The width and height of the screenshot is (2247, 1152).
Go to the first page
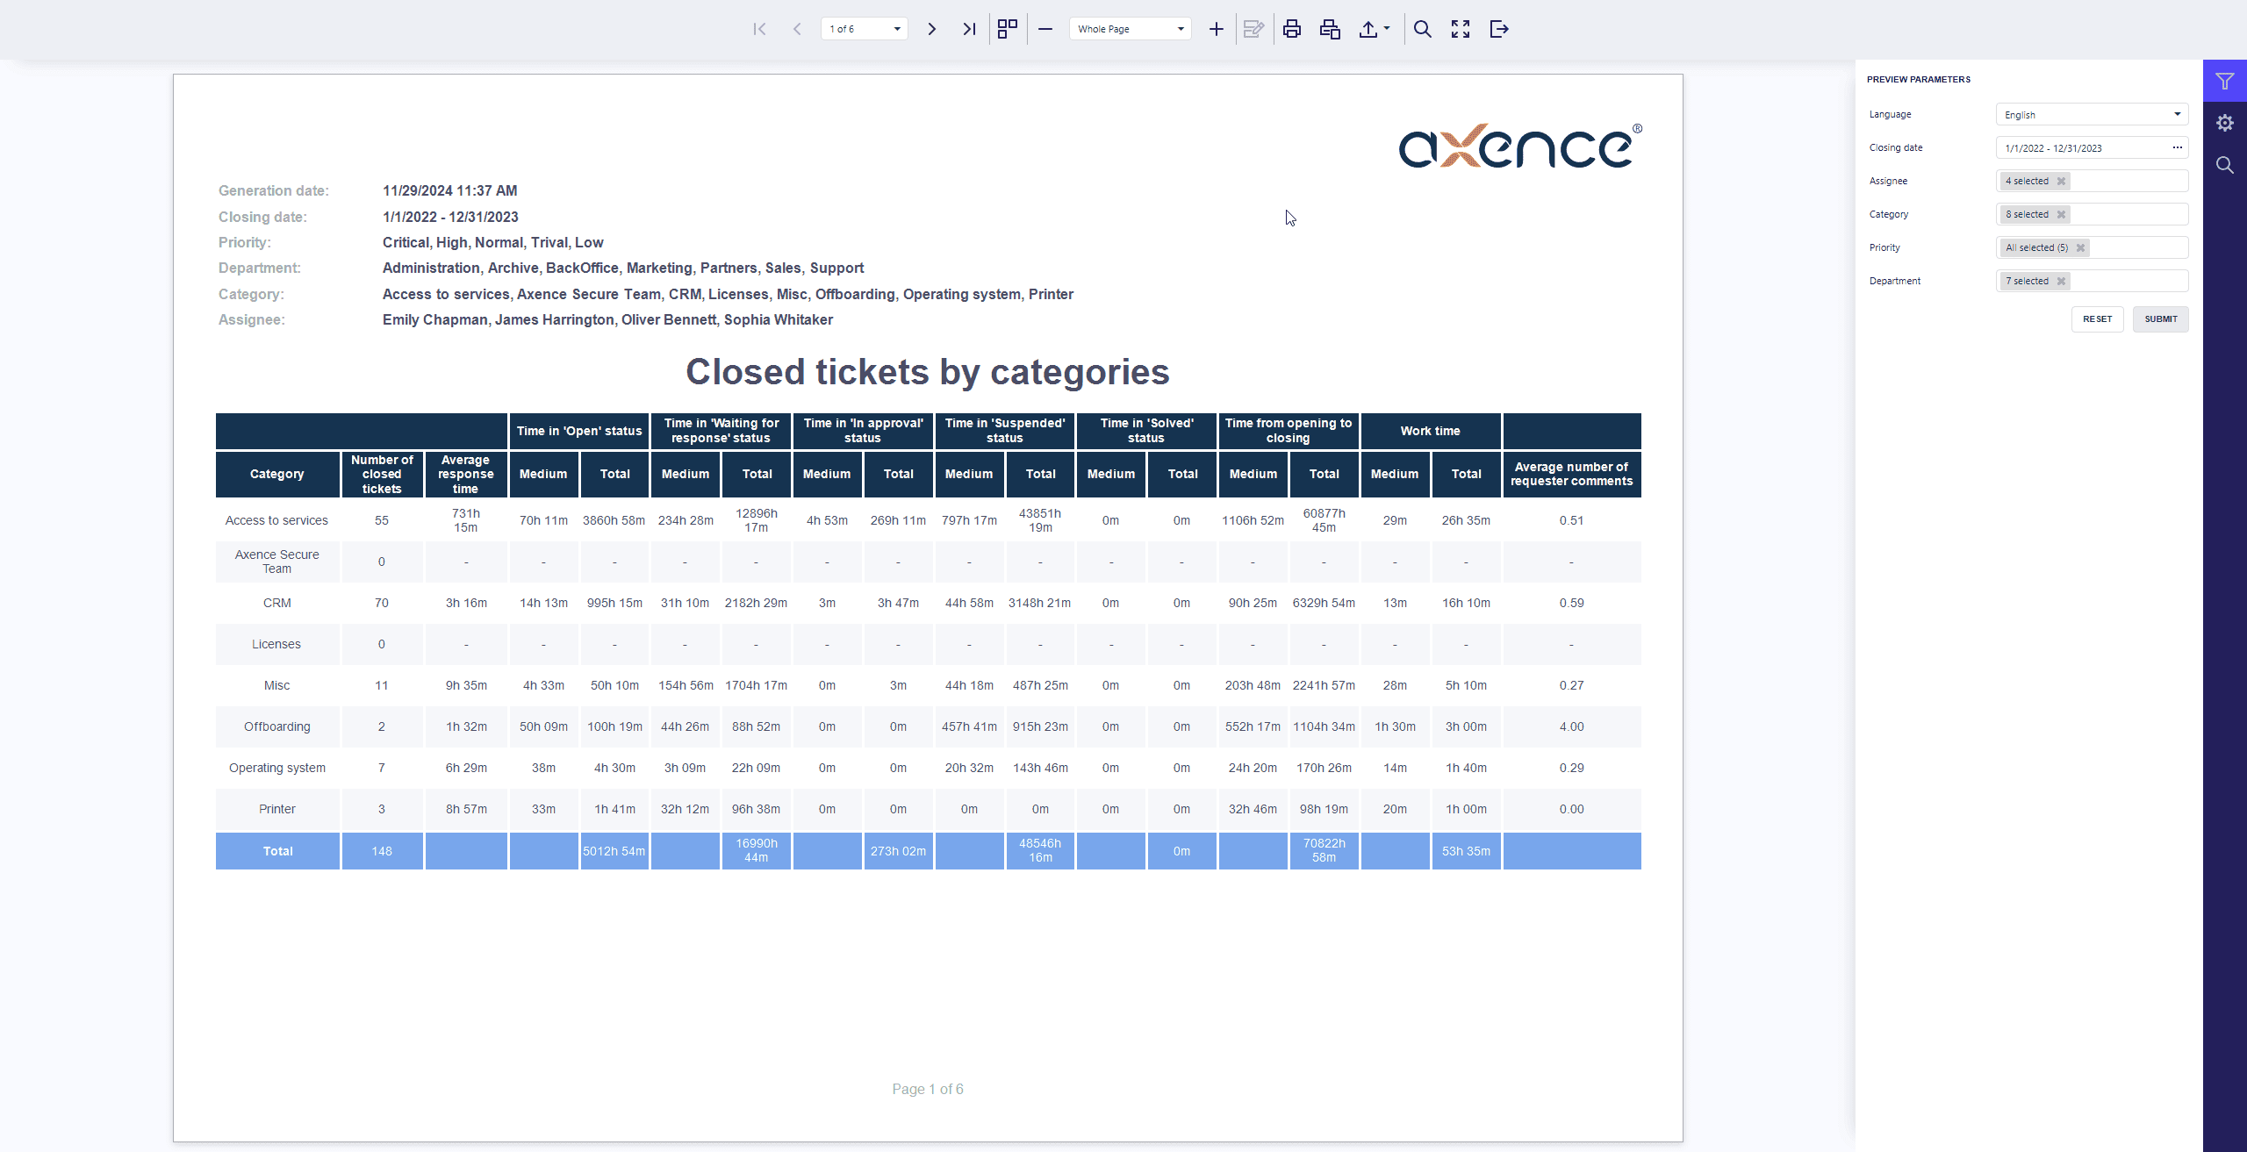pyautogui.click(x=759, y=29)
